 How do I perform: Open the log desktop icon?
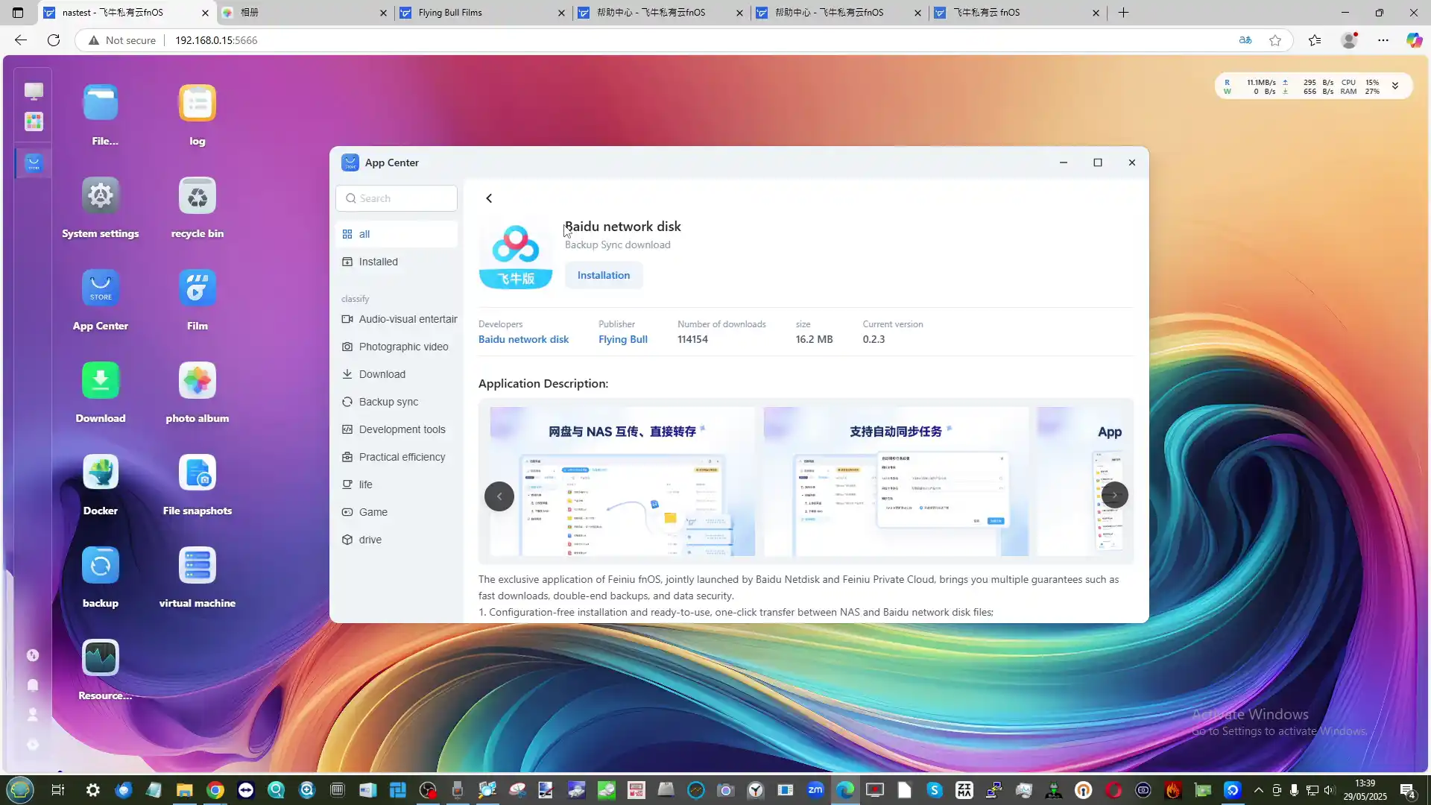[x=198, y=103]
